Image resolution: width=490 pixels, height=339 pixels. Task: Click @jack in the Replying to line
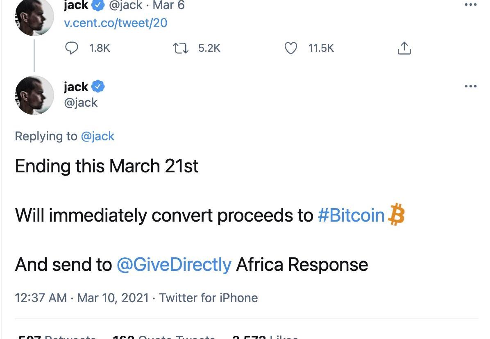pyautogui.click(x=98, y=136)
